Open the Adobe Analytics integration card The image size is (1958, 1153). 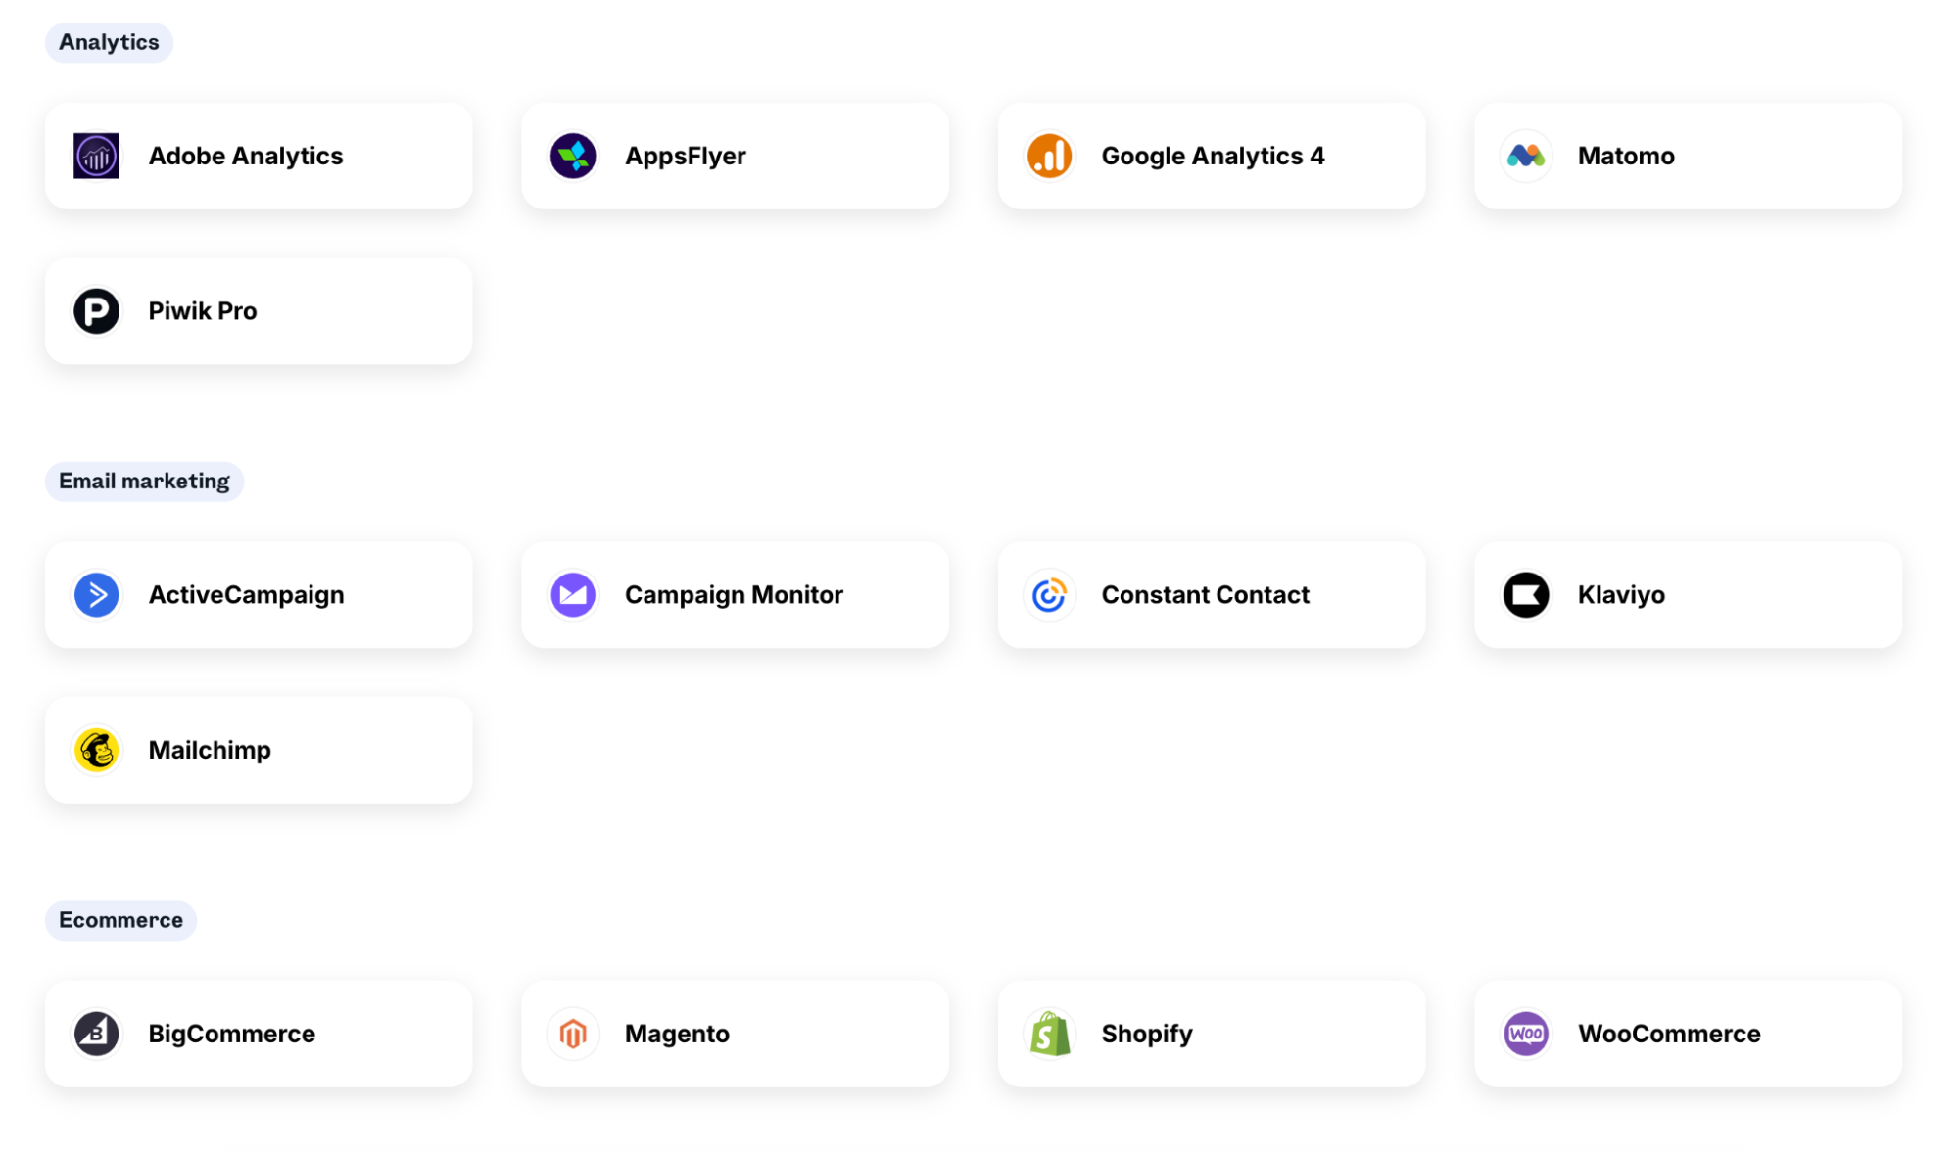tap(258, 155)
